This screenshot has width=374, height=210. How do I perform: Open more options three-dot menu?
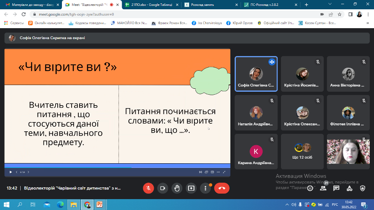coord(206,188)
